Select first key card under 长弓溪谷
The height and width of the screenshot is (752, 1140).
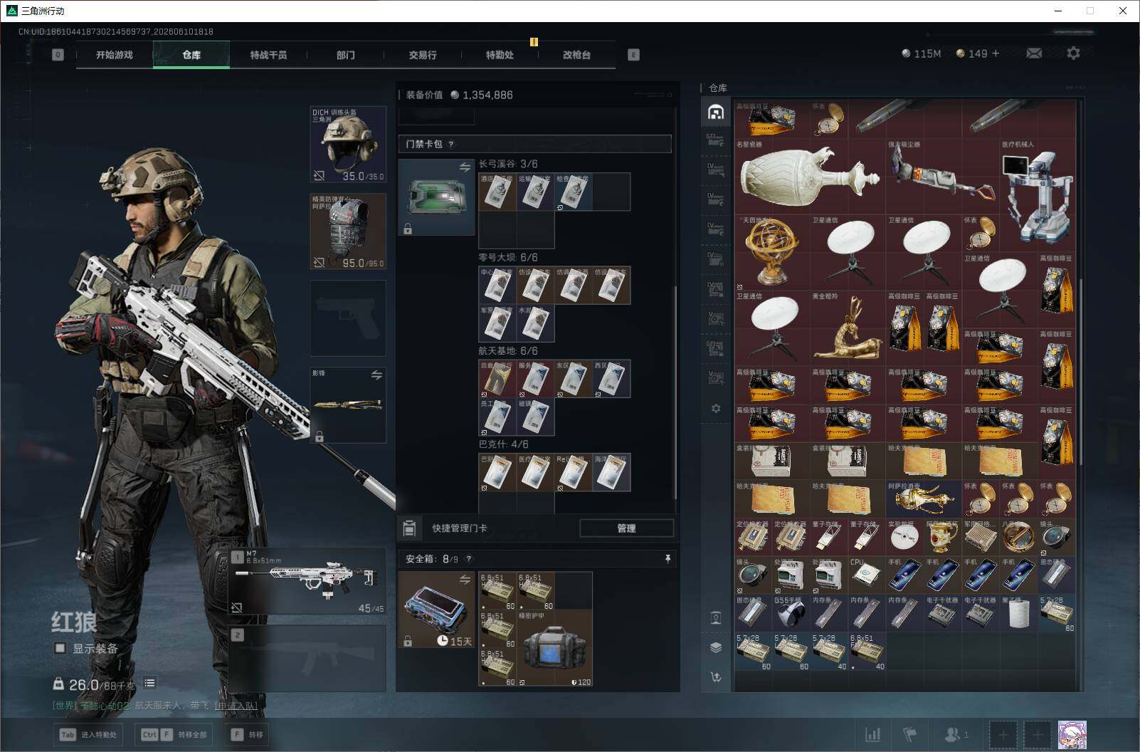pyautogui.click(x=497, y=192)
